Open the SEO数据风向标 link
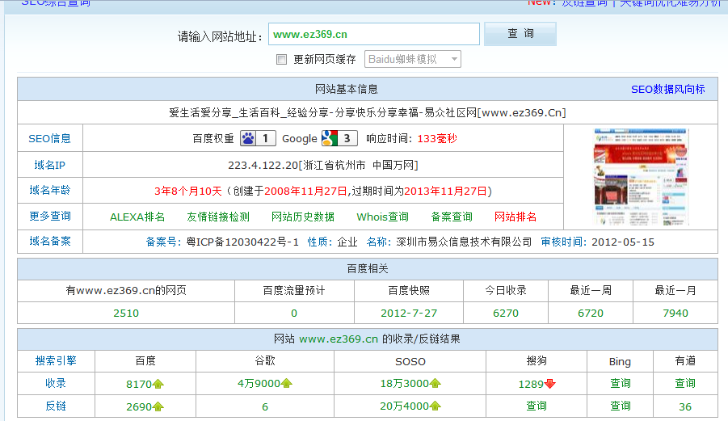 coord(667,89)
